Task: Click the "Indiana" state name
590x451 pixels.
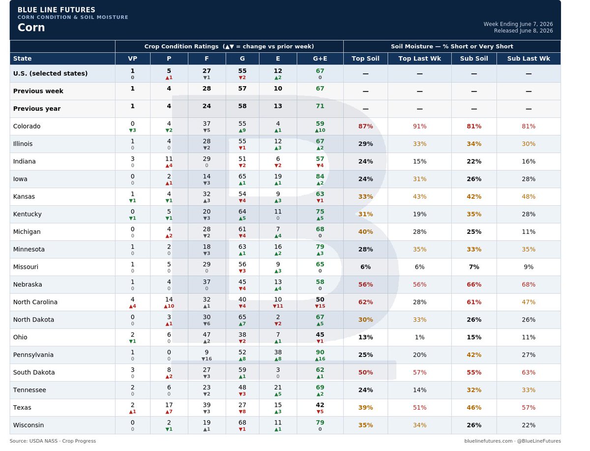Action: pos(25,161)
